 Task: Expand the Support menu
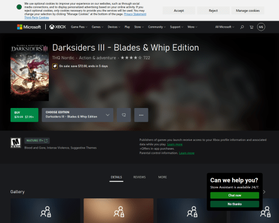(177, 27)
